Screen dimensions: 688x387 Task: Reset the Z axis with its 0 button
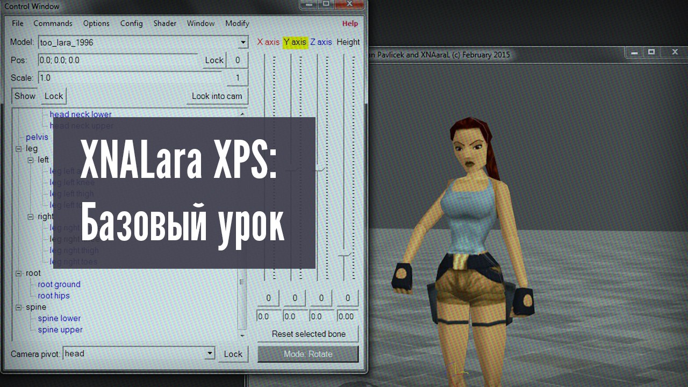click(x=321, y=298)
